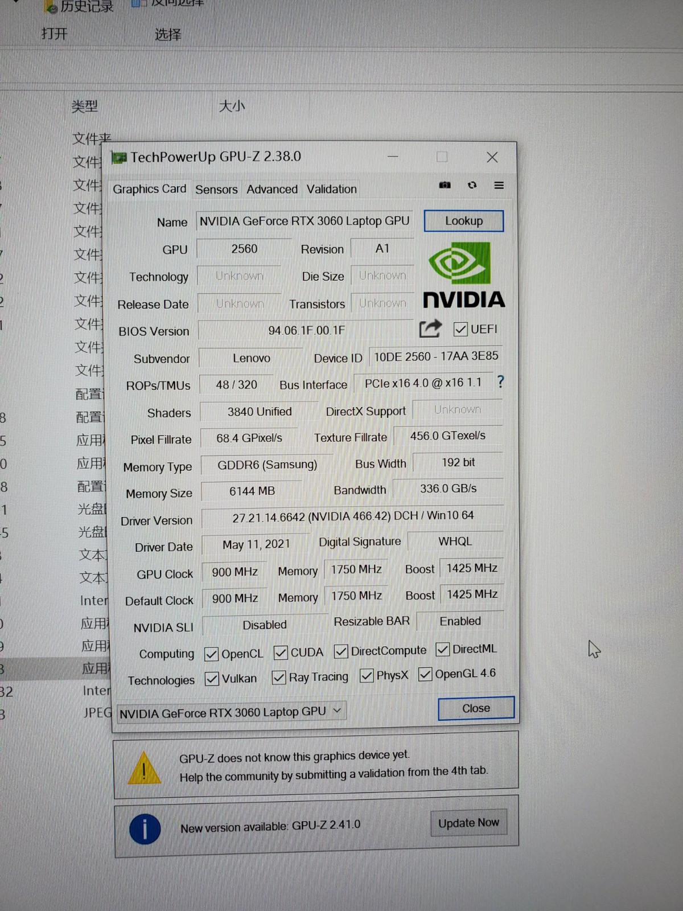Viewport: 683px width, 911px height.
Task: Open the GPU-Z hamburger menu
Action: click(x=499, y=185)
